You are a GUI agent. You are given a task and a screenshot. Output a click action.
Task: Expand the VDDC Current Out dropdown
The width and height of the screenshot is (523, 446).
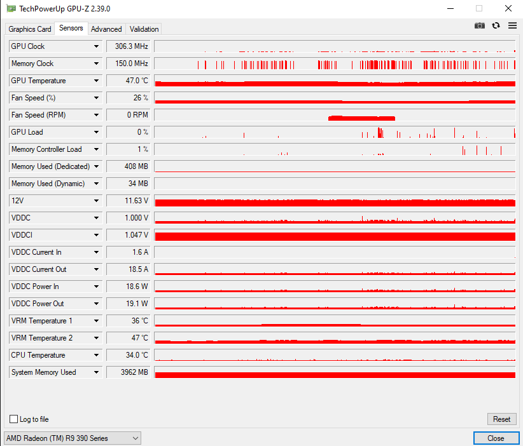tap(96, 269)
